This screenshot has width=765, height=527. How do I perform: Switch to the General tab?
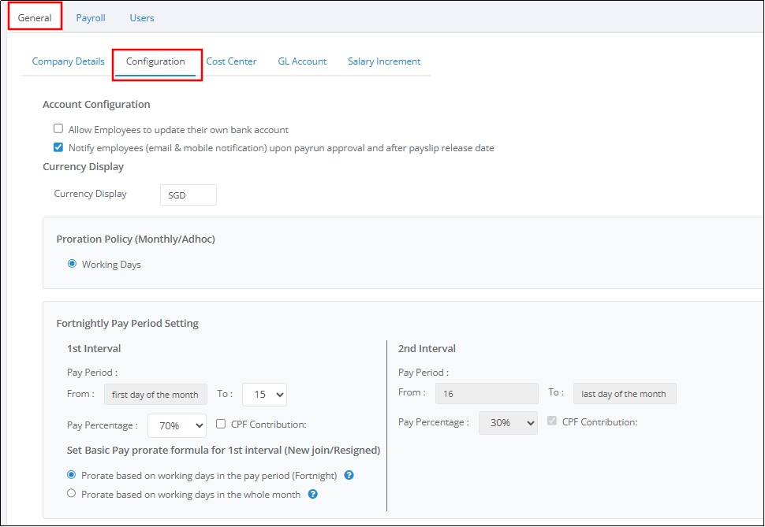click(35, 17)
